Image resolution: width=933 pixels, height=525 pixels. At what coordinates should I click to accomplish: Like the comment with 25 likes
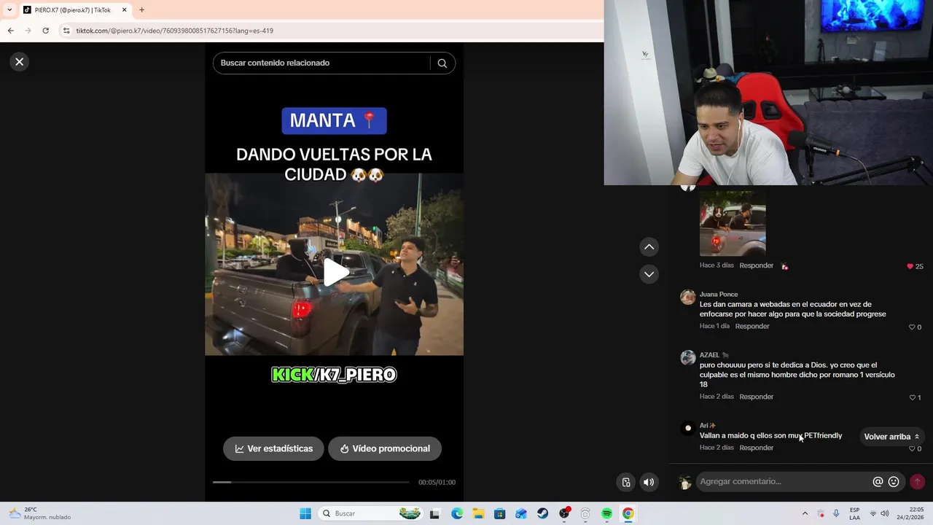click(910, 266)
